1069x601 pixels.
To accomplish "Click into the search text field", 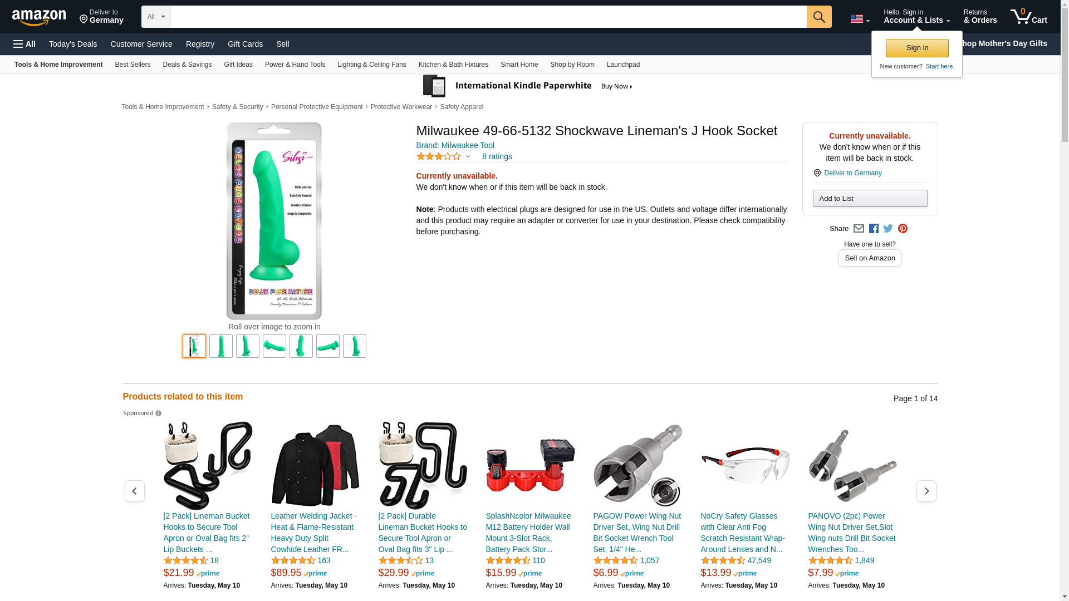I will 488,17.
